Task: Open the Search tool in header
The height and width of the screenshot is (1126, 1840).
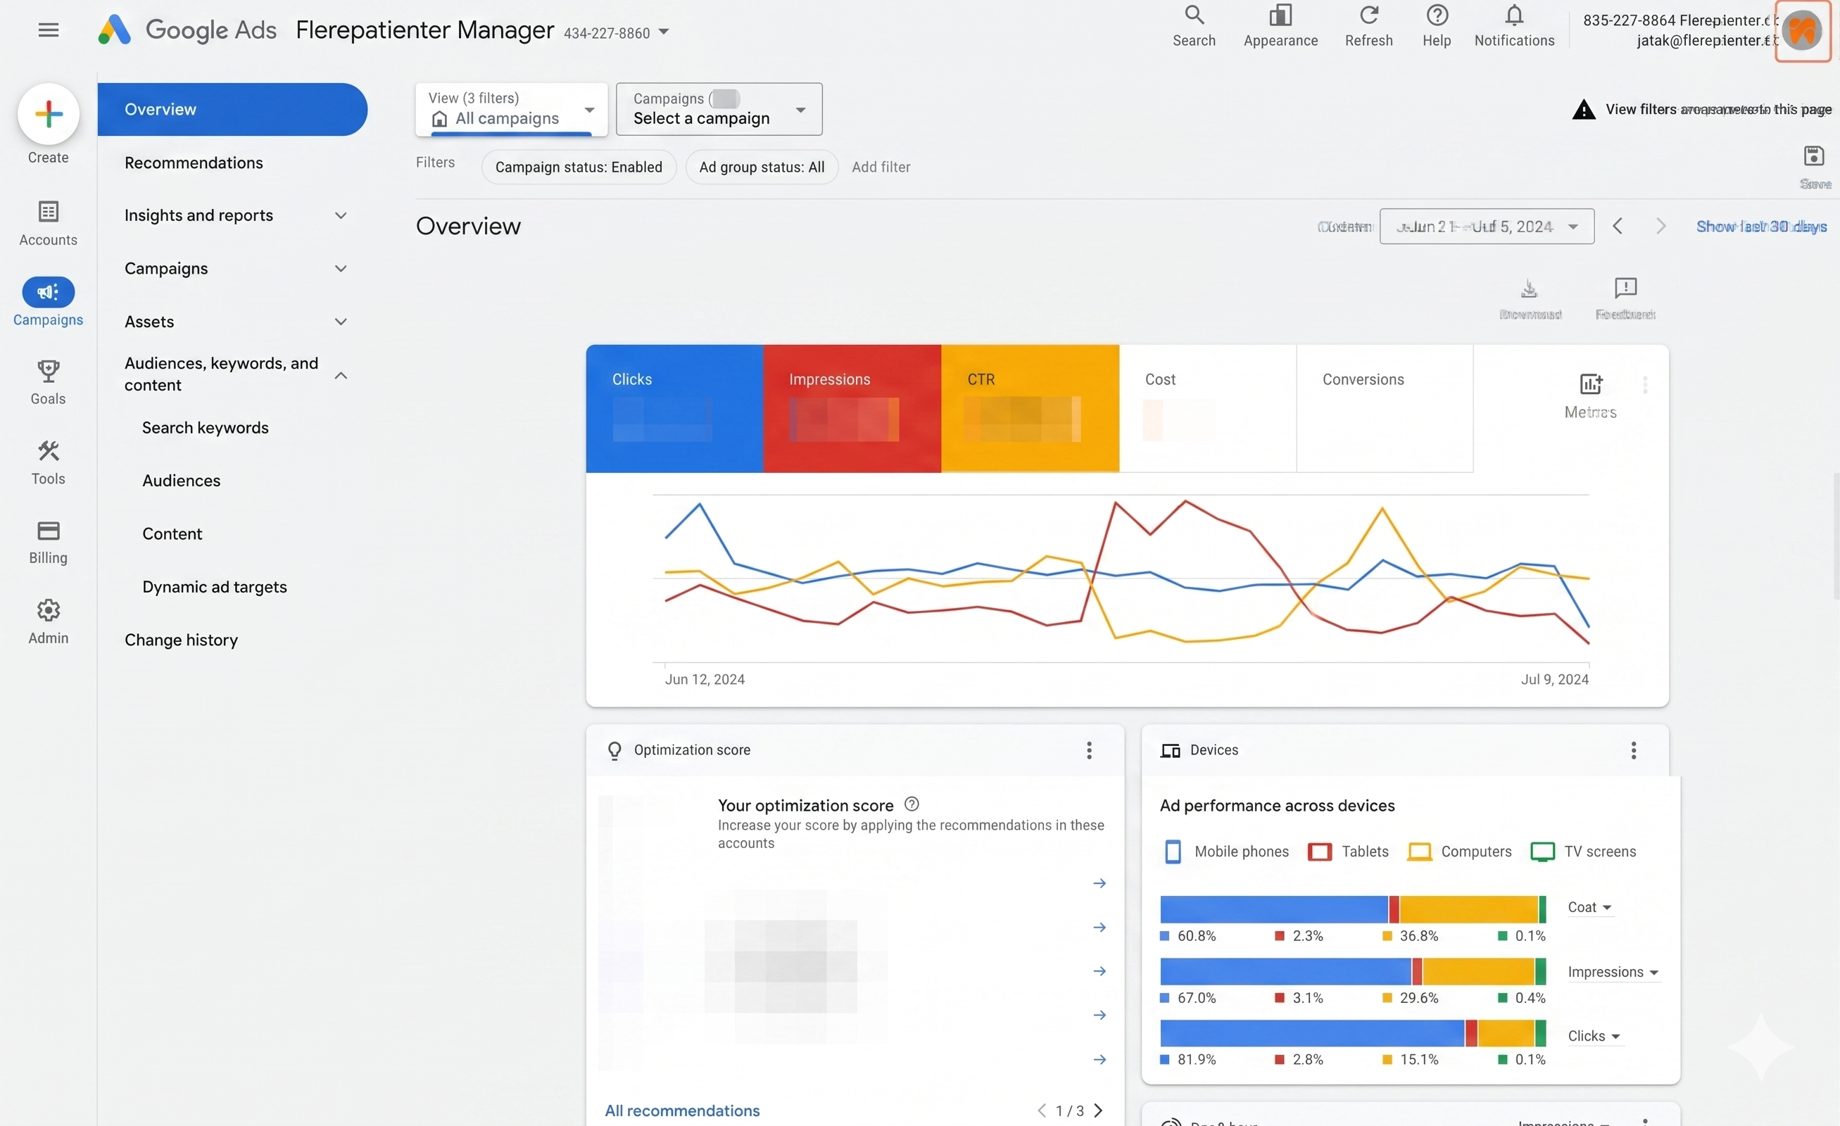Action: (x=1193, y=25)
